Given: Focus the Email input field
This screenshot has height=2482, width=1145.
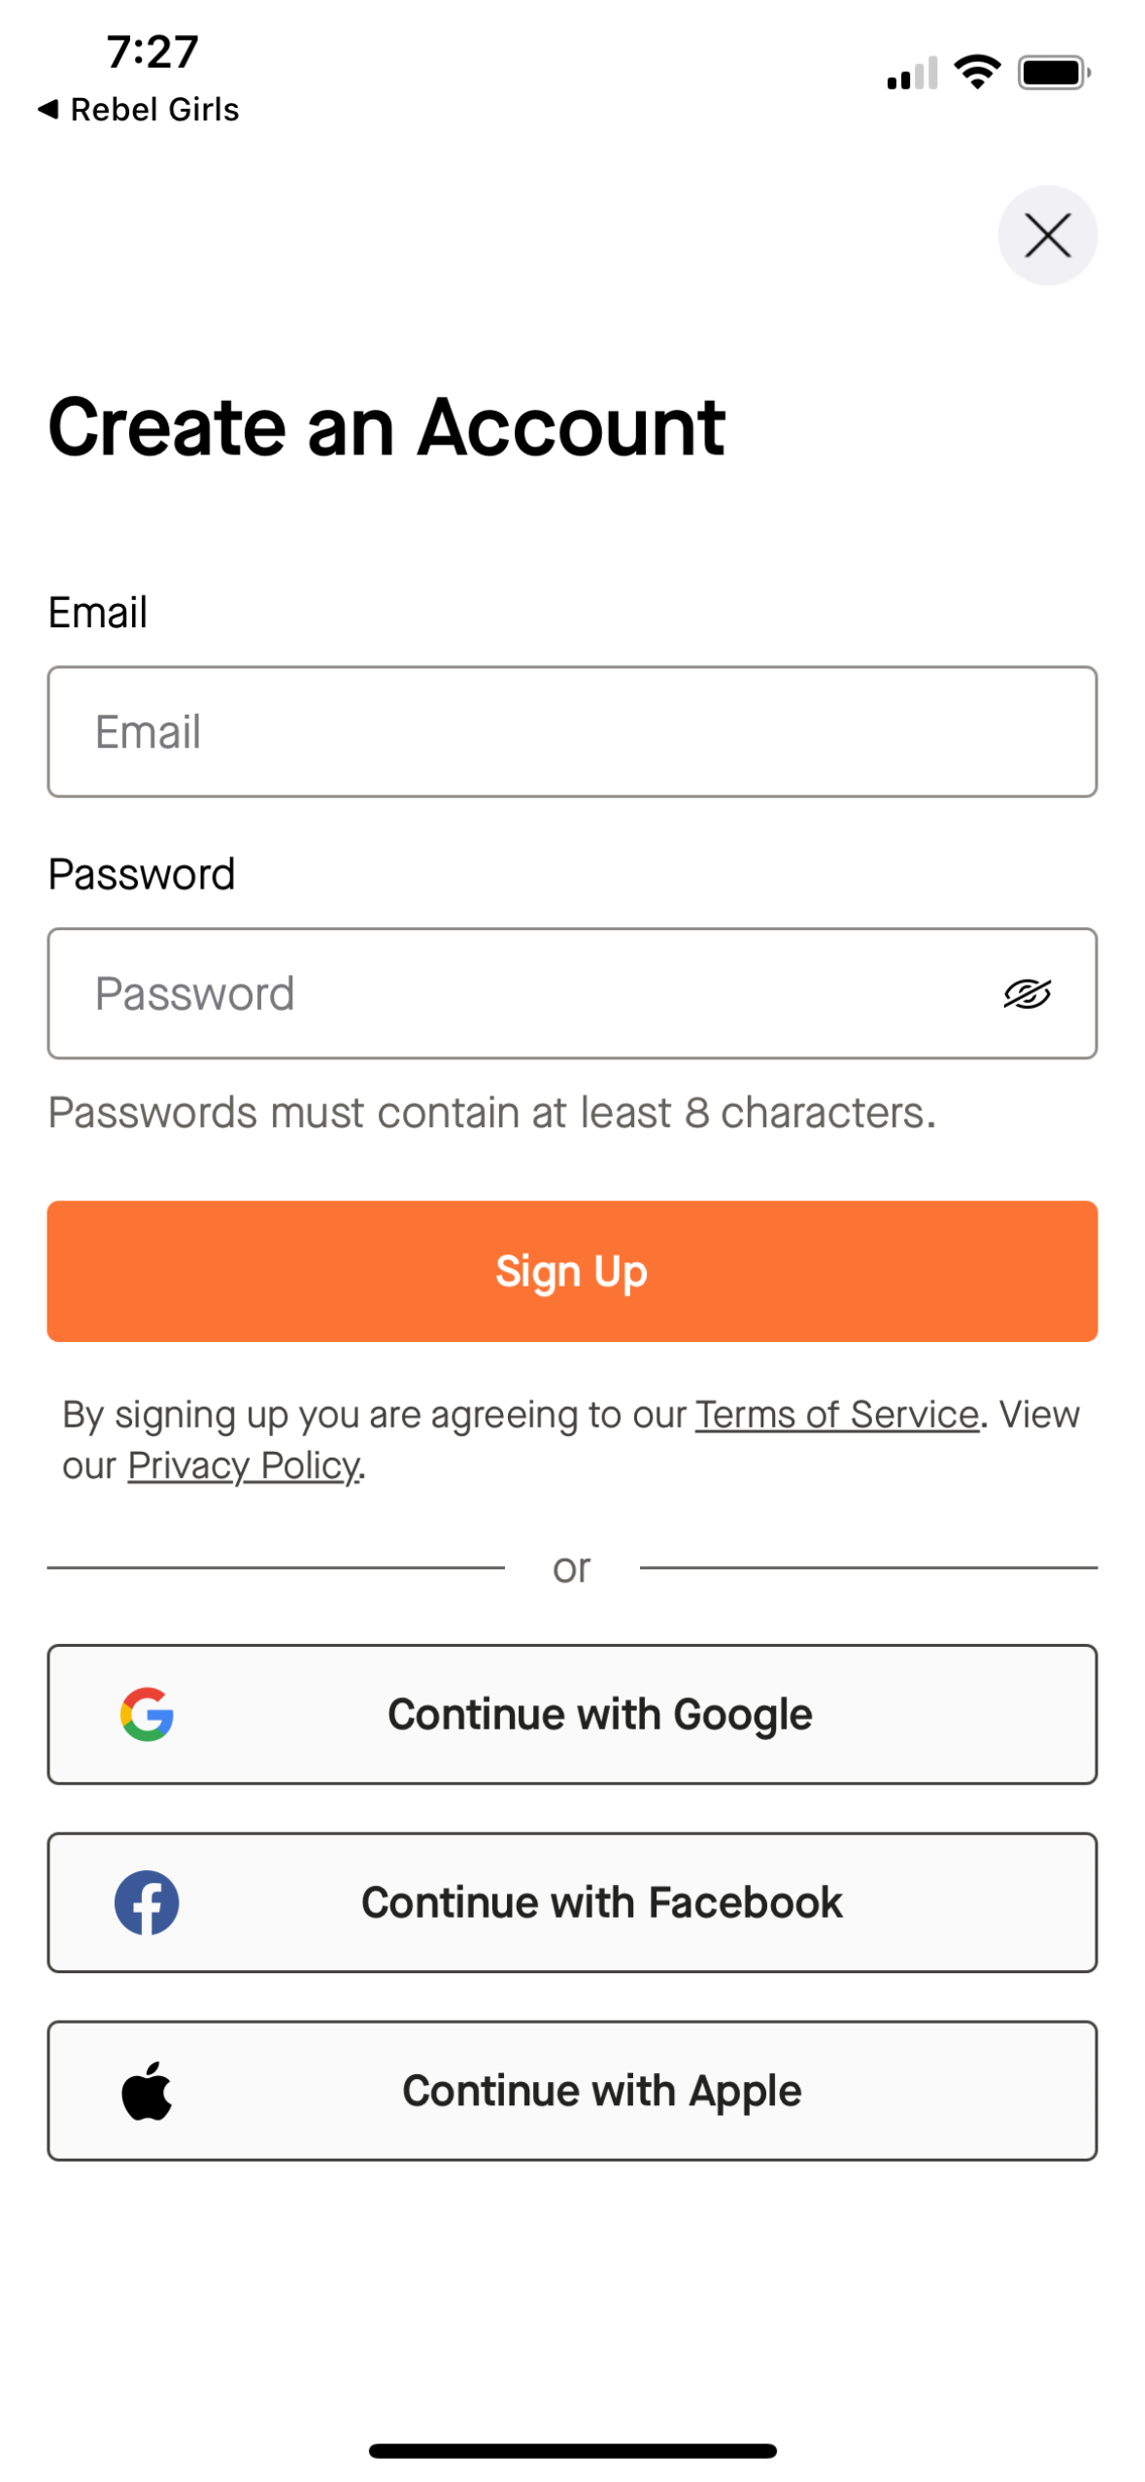Looking at the screenshot, I should 572,731.
